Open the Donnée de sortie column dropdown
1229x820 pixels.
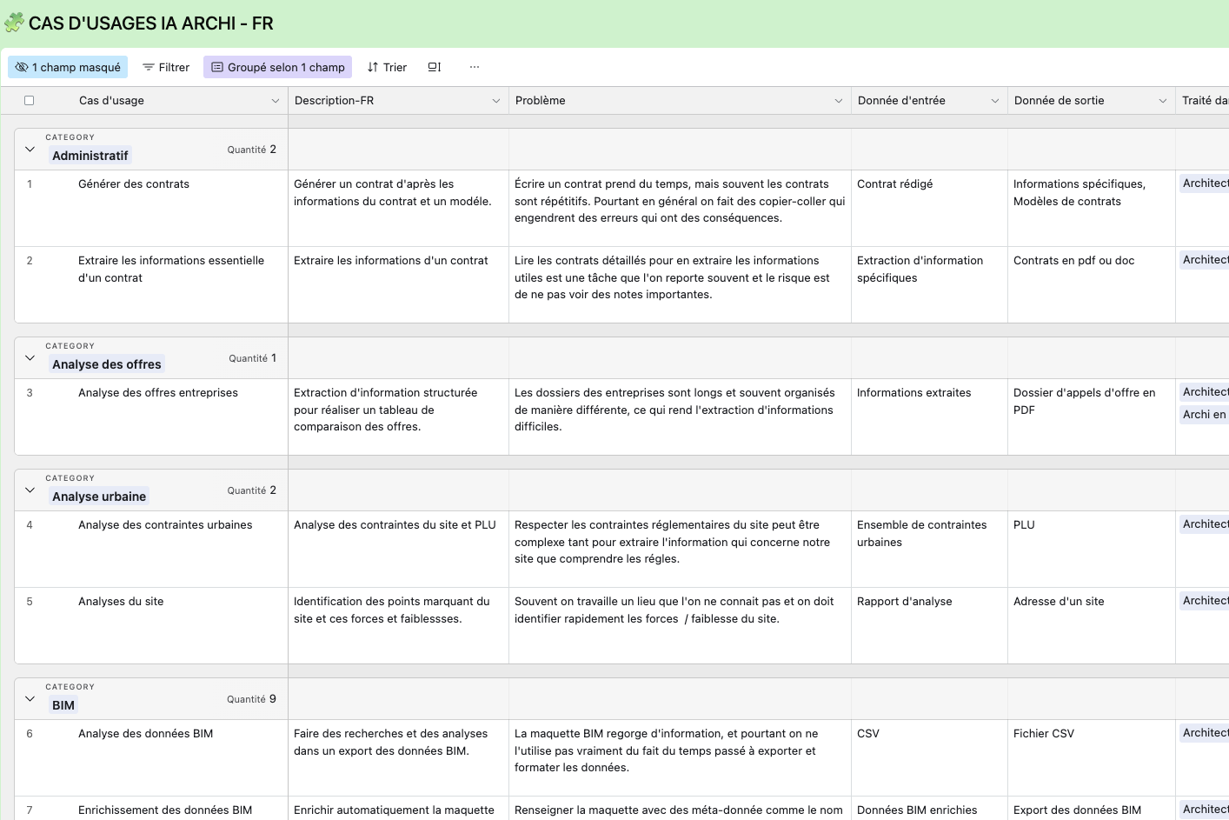point(1164,100)
